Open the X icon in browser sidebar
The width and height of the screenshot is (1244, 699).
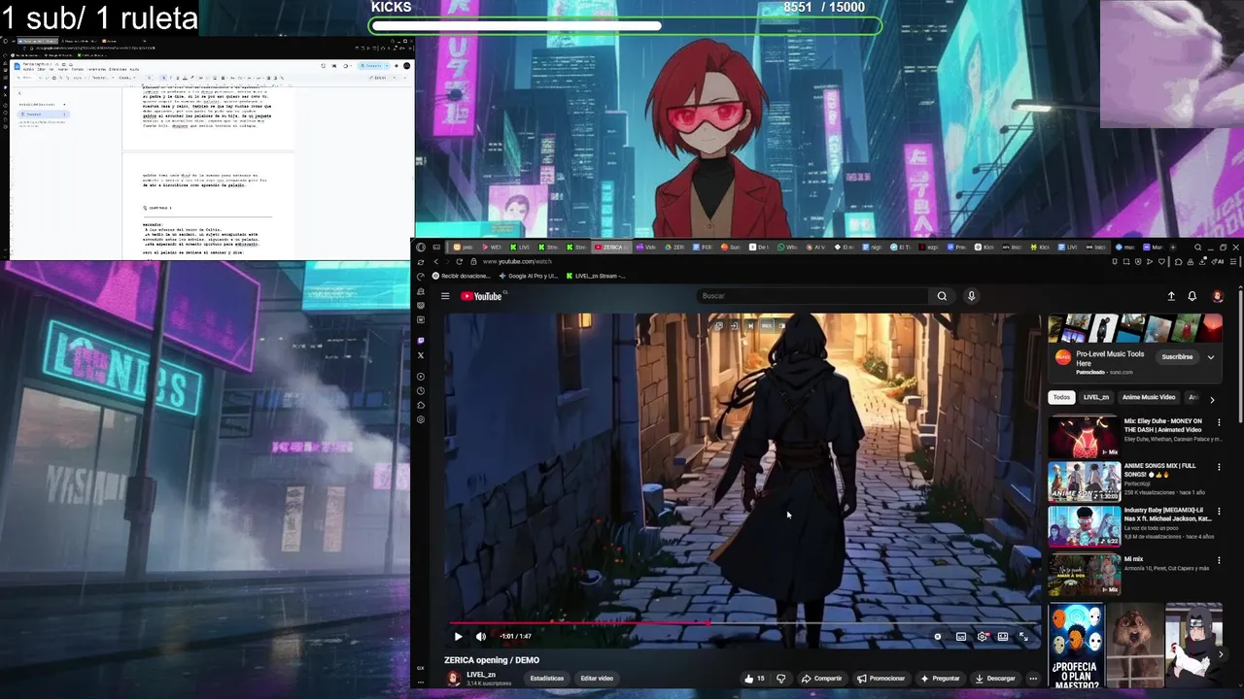[x=421, y=355]
